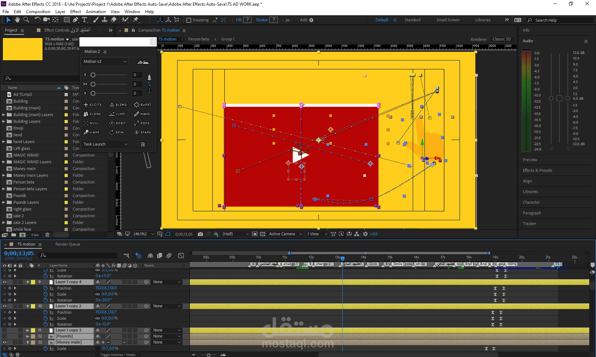Screen dimensions: 596x357
Task: Click the Clone tool in Motion 2
Action: (x=92, y=114)
